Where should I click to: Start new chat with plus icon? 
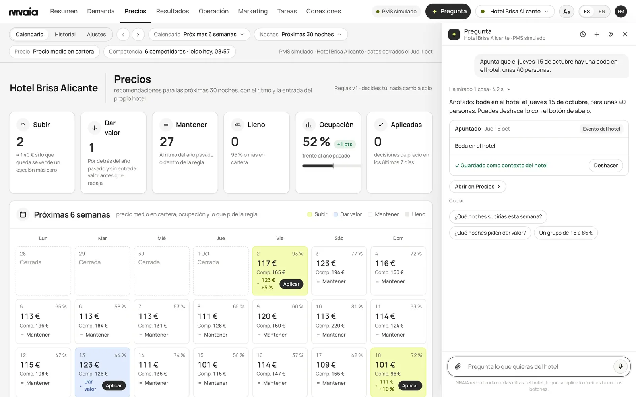click(x=597, y=35)
